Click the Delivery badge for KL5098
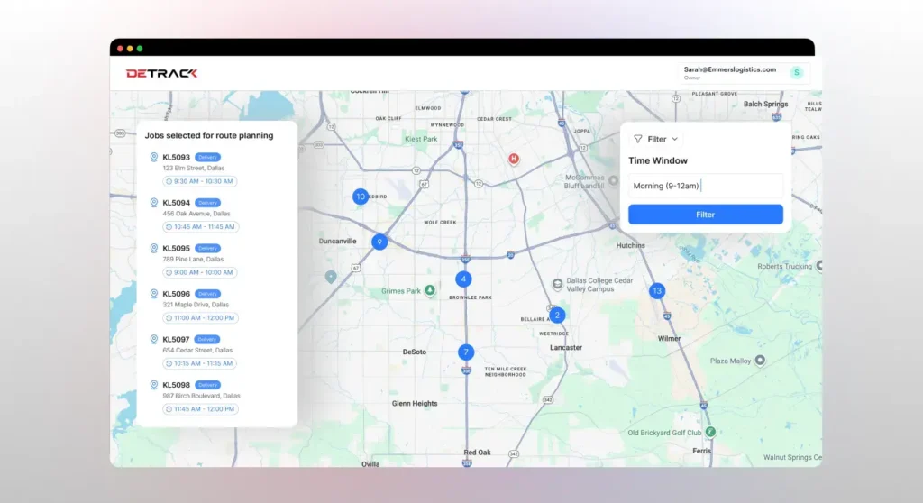923x503 pixels. click(x=207, y=385)
